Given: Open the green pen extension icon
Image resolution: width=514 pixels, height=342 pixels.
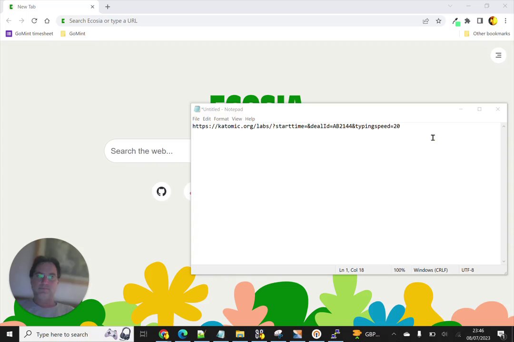Looking at the screenshot, I should pyautogui.click(x=456, y=21).
